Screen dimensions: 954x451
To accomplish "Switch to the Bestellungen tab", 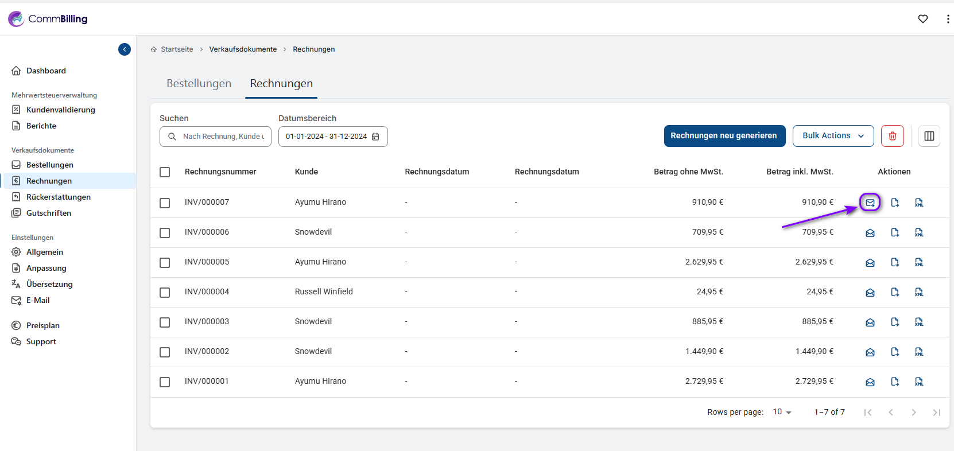I will (199, 84).
